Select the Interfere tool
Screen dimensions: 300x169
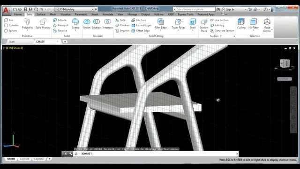click(139, 20)
